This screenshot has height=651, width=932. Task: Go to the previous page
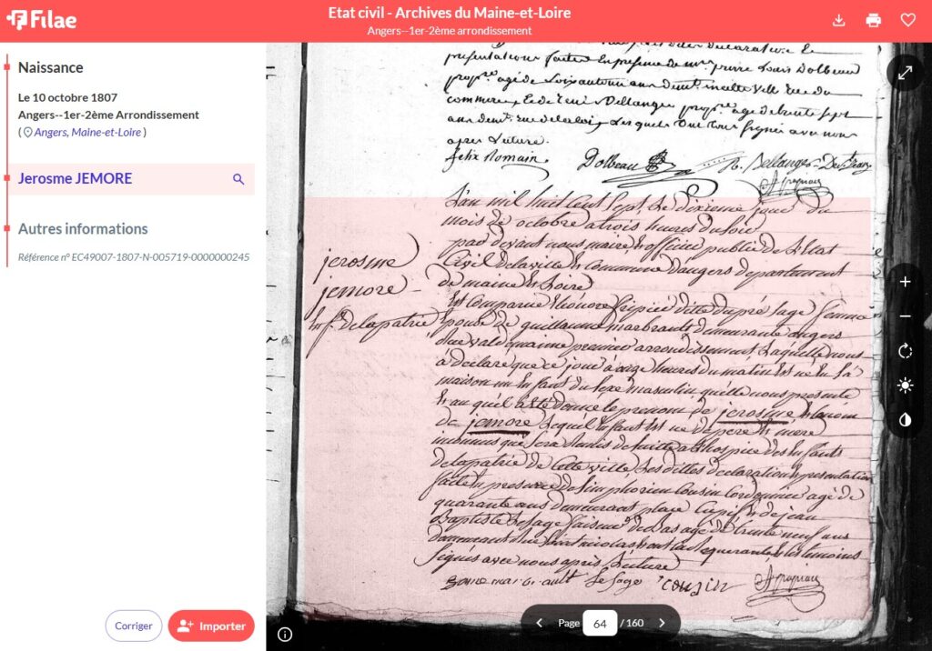coord(539,623)
